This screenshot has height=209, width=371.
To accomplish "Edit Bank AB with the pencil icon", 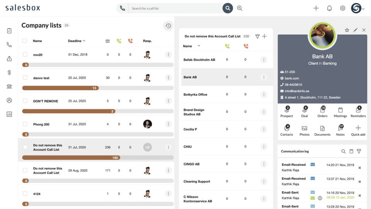I will 356,30.
